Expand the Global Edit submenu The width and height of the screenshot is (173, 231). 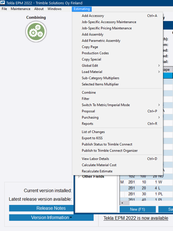pyautogui.click(x=118, y=65)
